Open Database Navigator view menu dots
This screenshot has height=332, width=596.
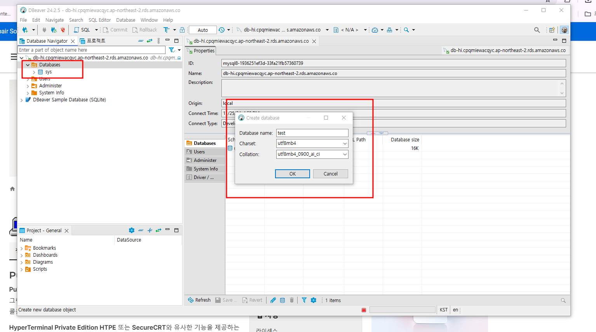[x=159, y=41]
